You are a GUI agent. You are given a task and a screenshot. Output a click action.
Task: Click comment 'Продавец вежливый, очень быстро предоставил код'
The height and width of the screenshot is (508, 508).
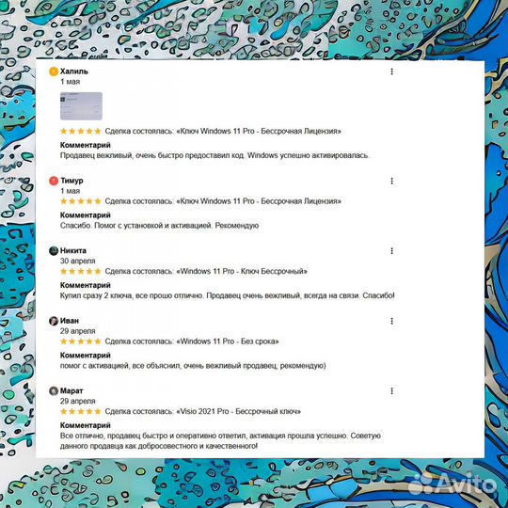(x=214, y=155)
